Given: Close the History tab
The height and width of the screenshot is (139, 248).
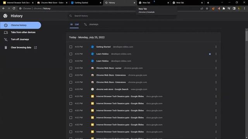Looking at the screenshot, I should point(134,3).
